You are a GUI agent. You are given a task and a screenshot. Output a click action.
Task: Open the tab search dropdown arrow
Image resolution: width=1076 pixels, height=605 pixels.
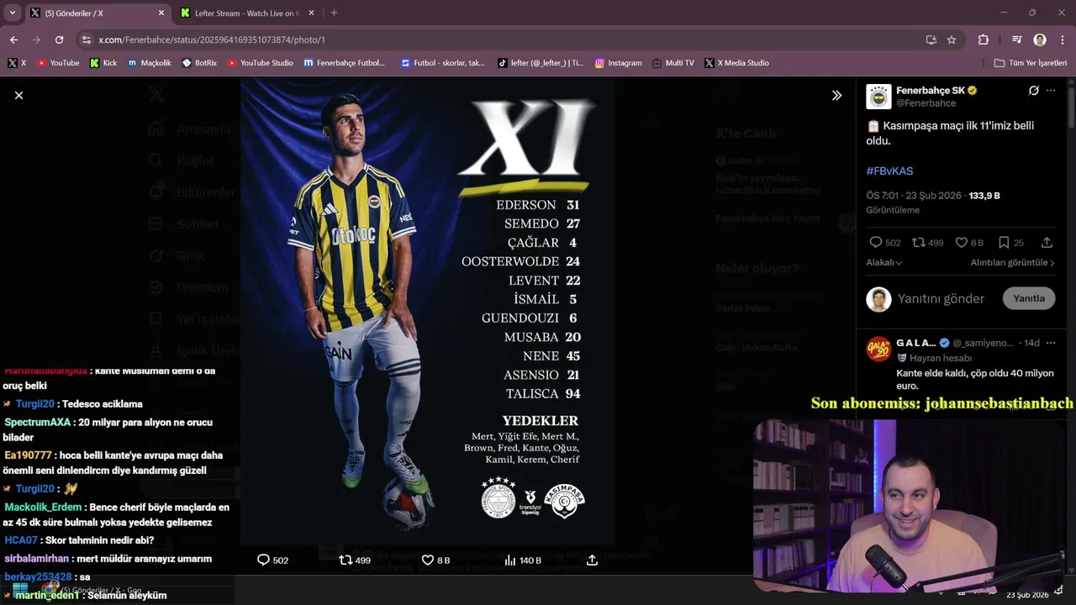pyautogui.click(x=12, y=13)
